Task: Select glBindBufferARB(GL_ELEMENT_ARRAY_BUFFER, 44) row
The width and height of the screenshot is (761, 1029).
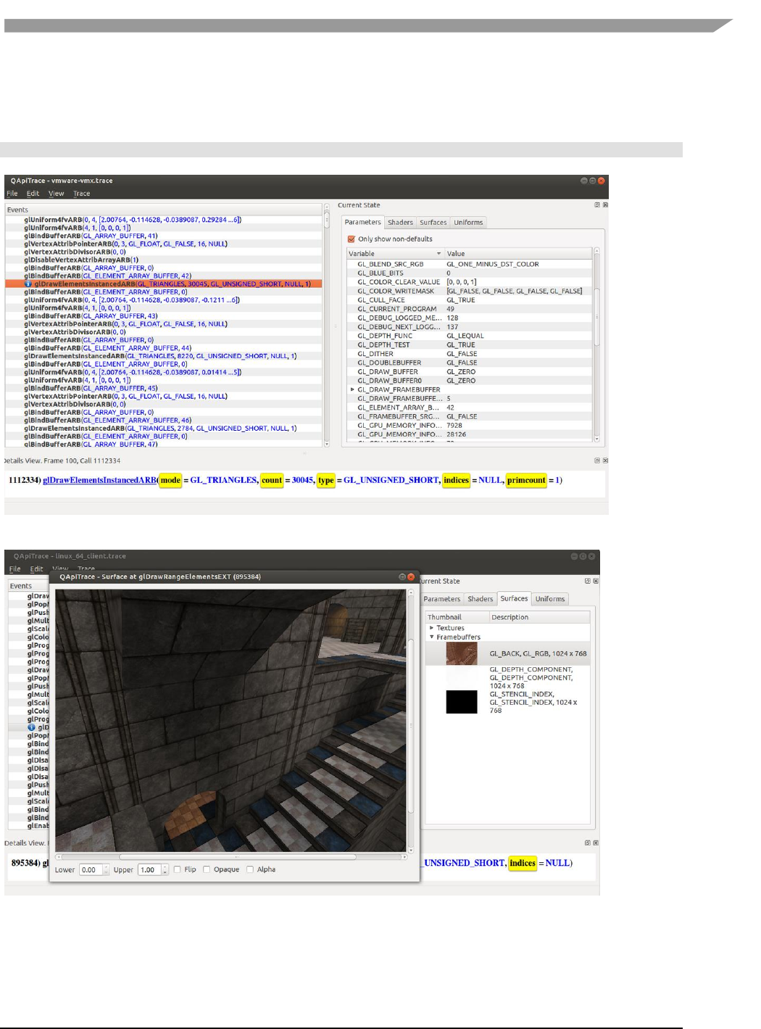Action: [x=163, y=348]
